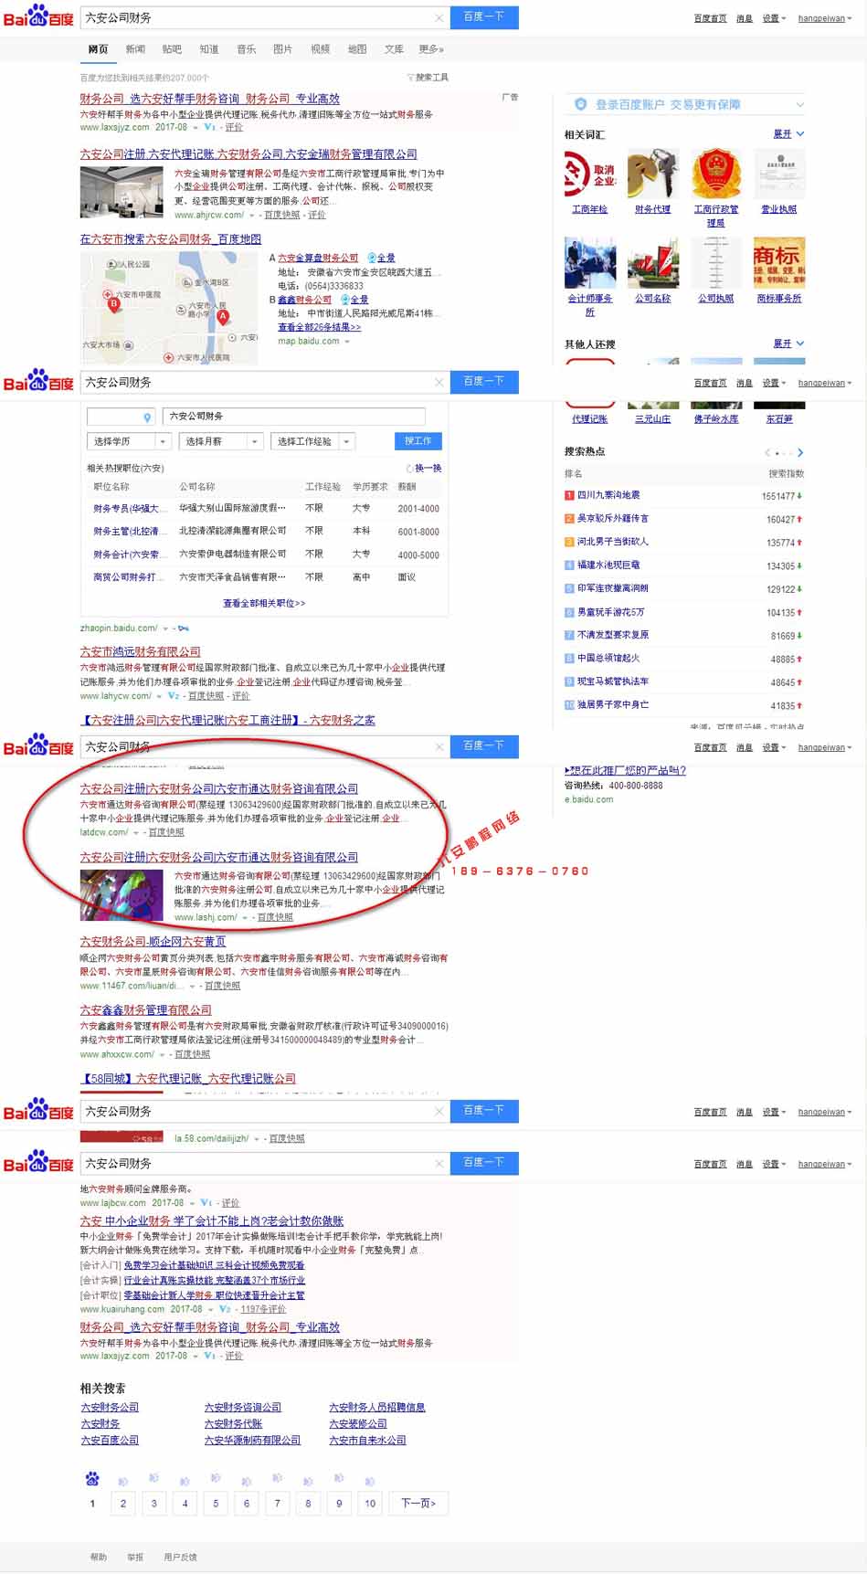The height and width of the screenshot is (1574, 867).
Task: Open dropdown arrow after www.ahjrcw.com/
Action: pyautogui.click(x=251, y=216)
